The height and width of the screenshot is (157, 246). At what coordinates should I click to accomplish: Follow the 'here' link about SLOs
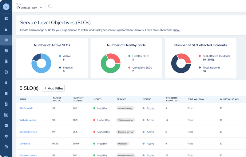pyautogui.click(x=177, y=30)
